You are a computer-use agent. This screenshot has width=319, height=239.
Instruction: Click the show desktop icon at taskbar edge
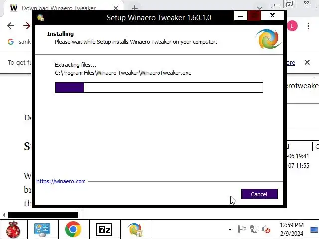pos(315,230)
